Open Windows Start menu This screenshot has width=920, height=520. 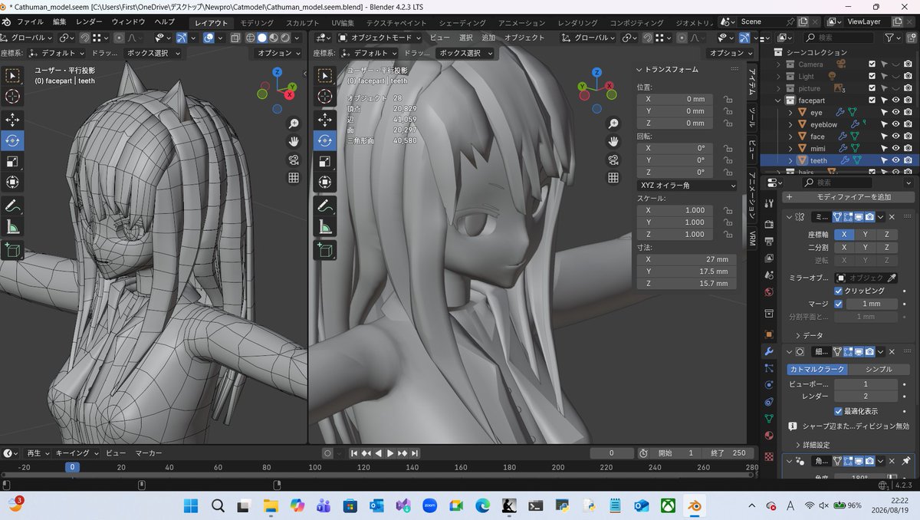[191, 505]
